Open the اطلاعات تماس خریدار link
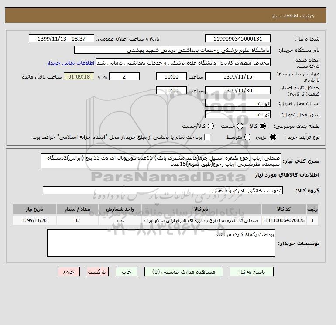 tap(71, 63)
